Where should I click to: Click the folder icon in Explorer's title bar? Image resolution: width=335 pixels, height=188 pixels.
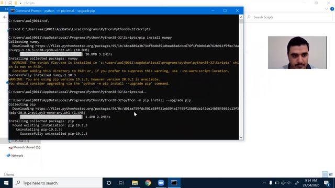(x=2, y=3)
